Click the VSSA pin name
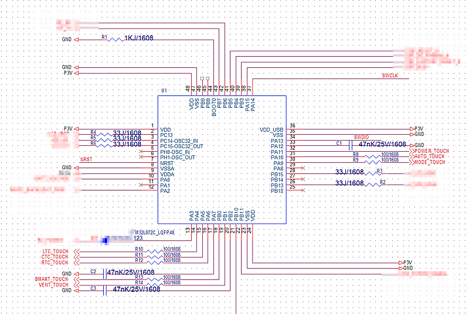 pos(167,169)
